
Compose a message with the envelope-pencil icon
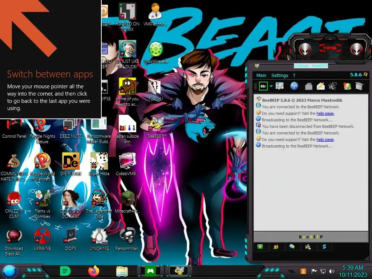tap(321, 86)
